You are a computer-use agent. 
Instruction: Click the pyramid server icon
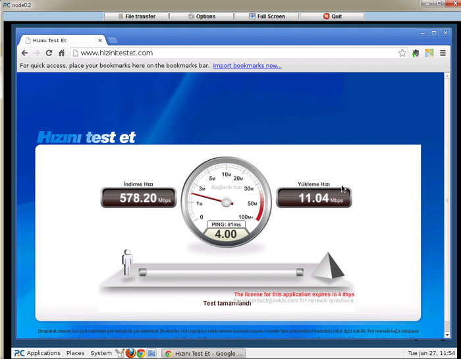328,265
